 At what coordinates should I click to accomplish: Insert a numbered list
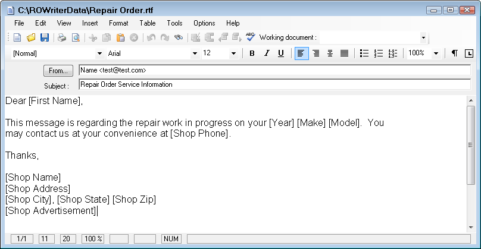[x=378, y=53]
